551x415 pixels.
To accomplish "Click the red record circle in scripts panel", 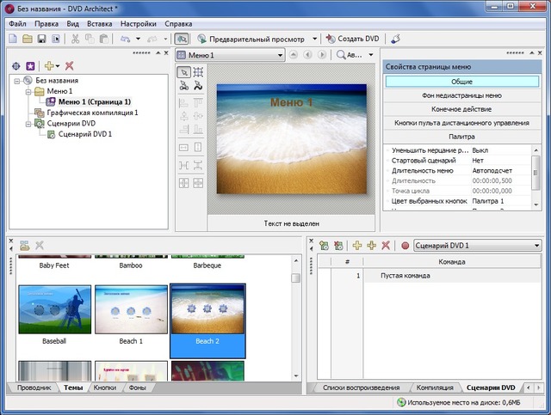I will (x=405, y=246).
